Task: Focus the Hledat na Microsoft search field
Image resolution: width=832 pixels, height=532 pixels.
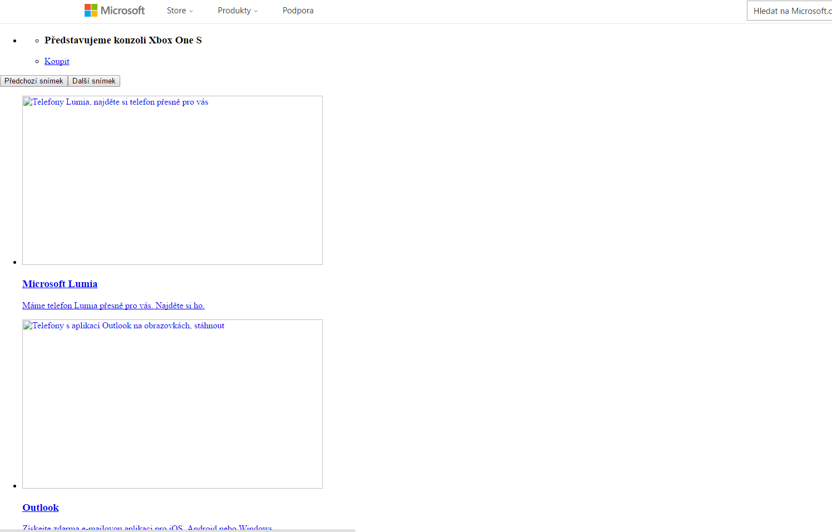Action: (790, 11)
